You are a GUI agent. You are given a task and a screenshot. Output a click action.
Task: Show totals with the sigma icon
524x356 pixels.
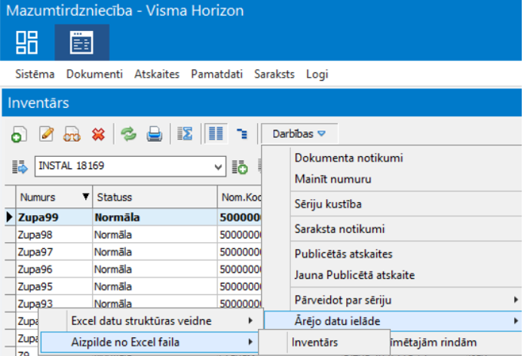pos(185,133)
